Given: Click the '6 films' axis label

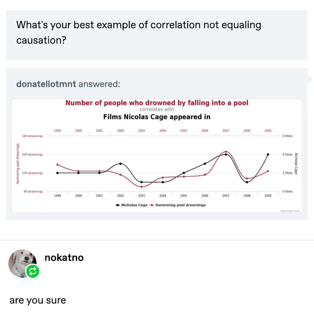Looking at the screenshot, I should 287,136.
